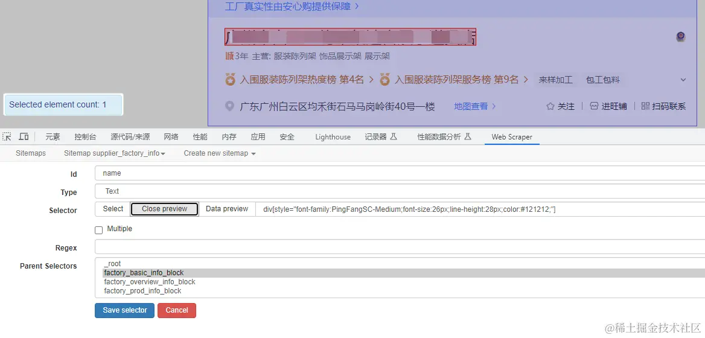Click the red-outlined blurred company name

point(351,37)
